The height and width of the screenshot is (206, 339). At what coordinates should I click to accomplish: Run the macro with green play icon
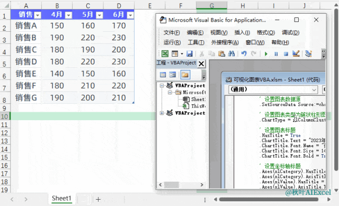click(266, 53)
